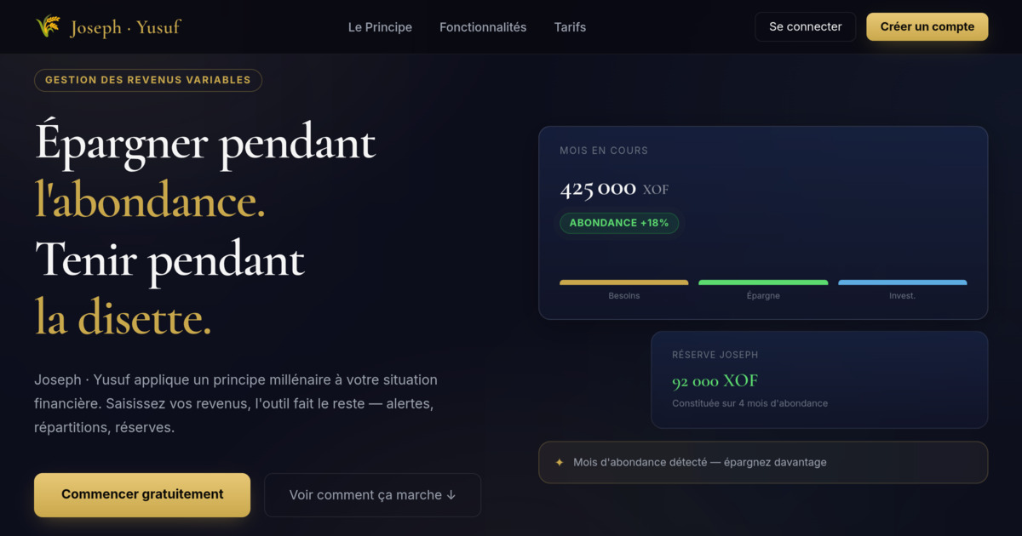Image resolution: width=1022 pixels, height=536 pixels.
Task: Click the wheat logo icon
Action: coord(48,26)
